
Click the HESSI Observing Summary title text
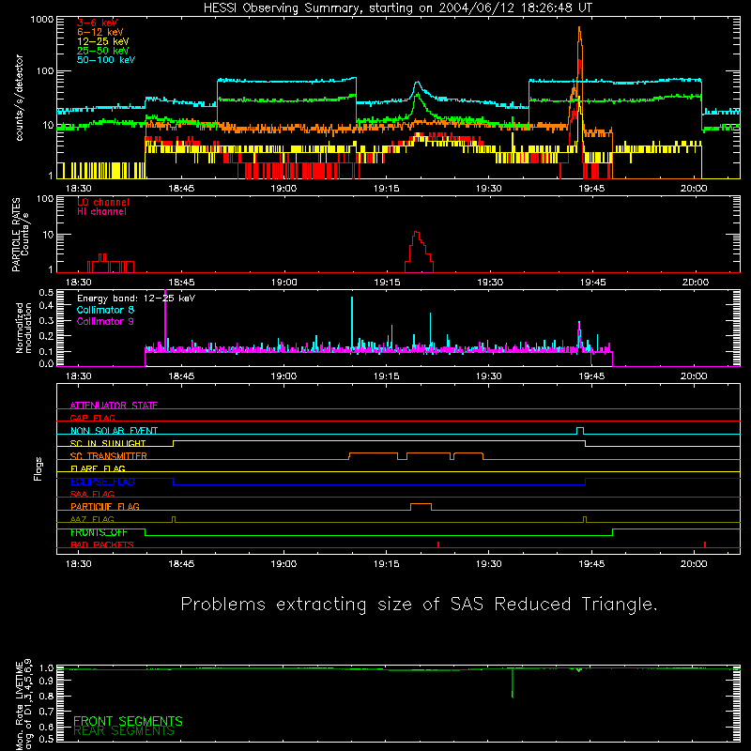[x=397, y=8]
